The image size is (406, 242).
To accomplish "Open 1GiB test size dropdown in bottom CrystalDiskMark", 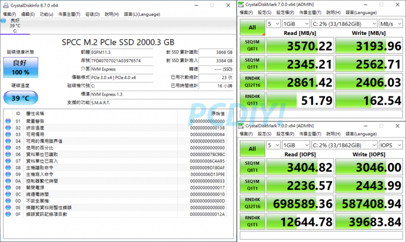I will click(x=296, y=145).
